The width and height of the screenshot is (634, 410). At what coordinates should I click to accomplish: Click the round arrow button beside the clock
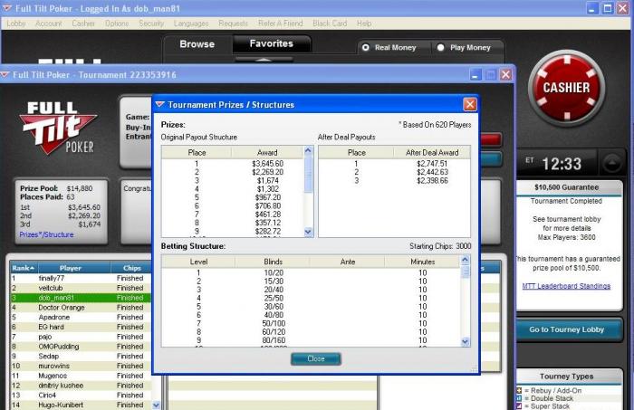coord(612,163)
